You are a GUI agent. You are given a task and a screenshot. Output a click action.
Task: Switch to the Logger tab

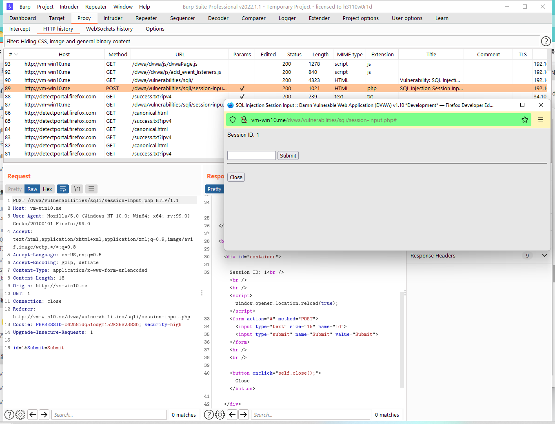point(287,18)
